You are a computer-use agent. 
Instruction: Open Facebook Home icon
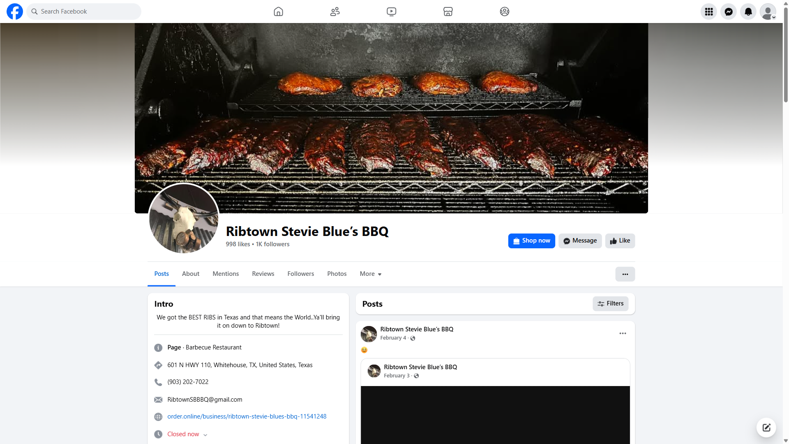[x=278, y=12]
